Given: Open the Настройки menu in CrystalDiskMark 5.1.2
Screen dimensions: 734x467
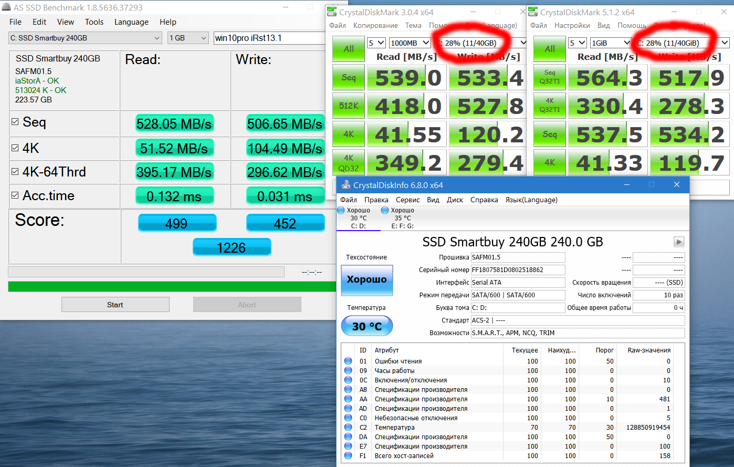Looking at the screenshot, I should (572, 25).
